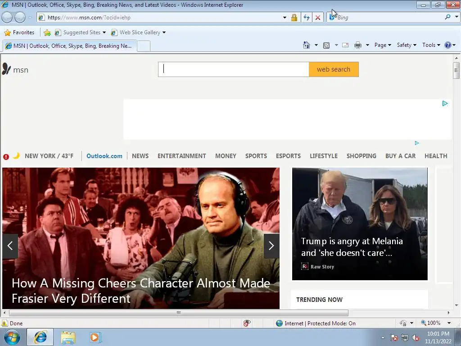Show hidden tray icons arrow
Image resolution: width=461 pixels, height=346 pixels.
click(383, 338)
